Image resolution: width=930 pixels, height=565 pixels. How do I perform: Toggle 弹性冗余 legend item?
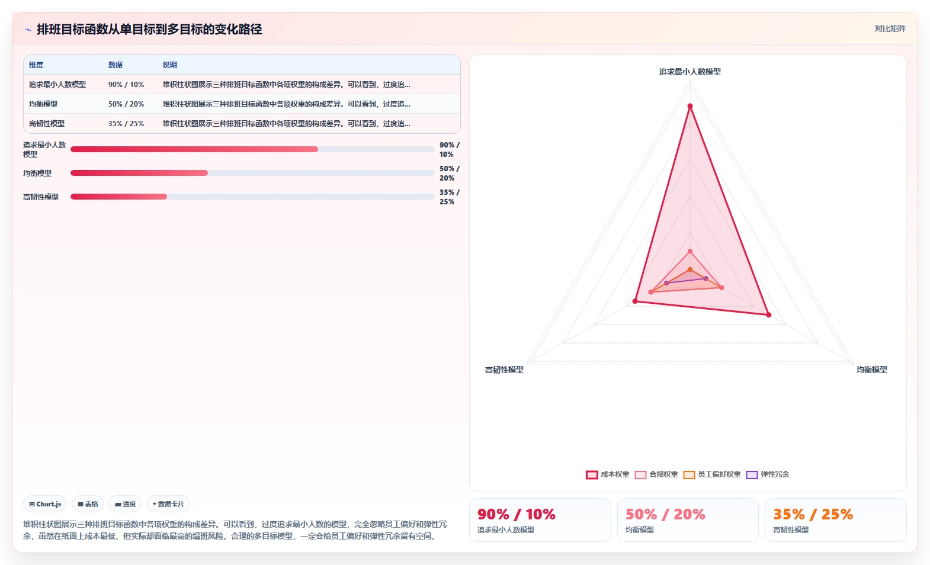point(768,474)
